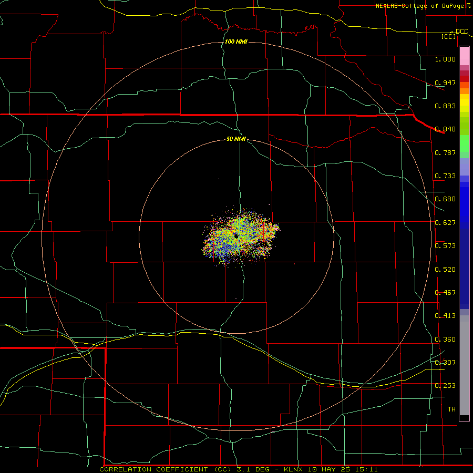Click the 0.787 scale value
This screenshot has width=473, height=473.
pos(445,152)
